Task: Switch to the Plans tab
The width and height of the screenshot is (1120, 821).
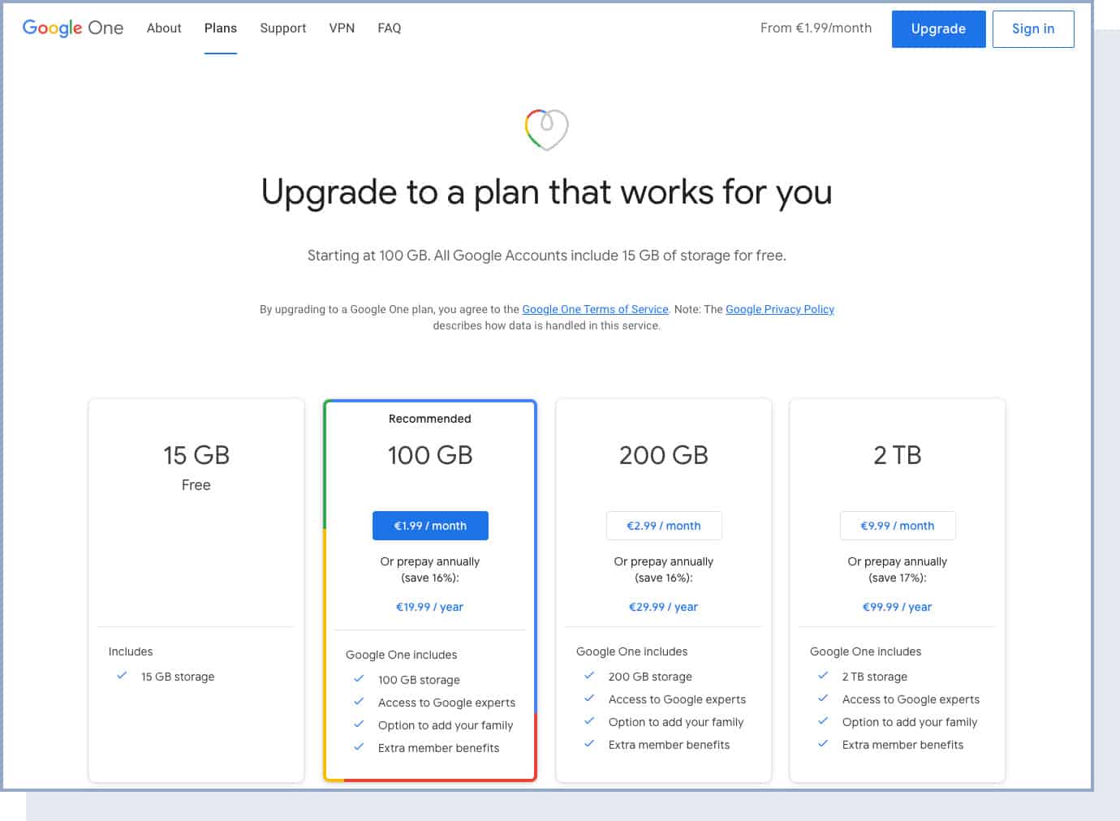Action: tap(221, 28)
